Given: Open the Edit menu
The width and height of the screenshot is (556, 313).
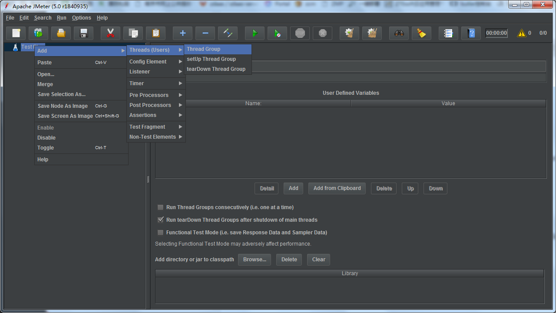Looking at the screenshot, I should click(x=24, y=18).
